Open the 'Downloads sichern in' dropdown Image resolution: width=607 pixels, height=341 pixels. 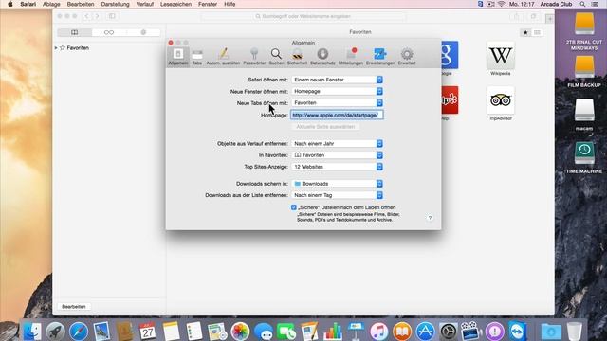[x=338, y=184]
